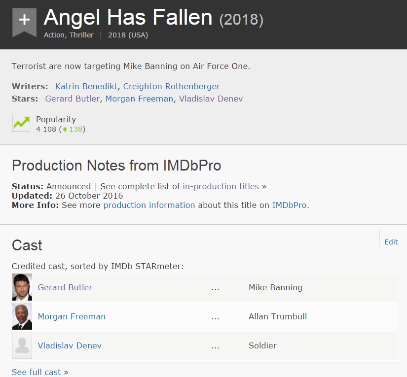Follow the production information link
This screenshot has height=377, width=407.
(x=149, y=205)
